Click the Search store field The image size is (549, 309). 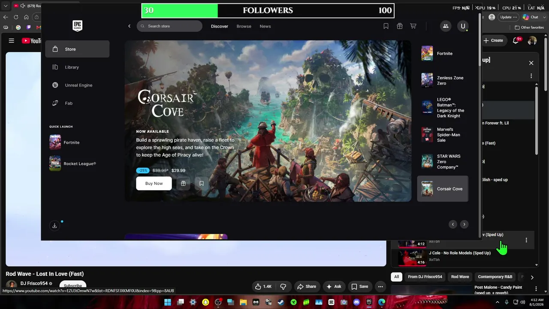pyautogui.click(x=169, y=26)
